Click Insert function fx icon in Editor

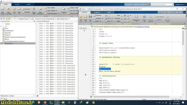tap(125, 15)
